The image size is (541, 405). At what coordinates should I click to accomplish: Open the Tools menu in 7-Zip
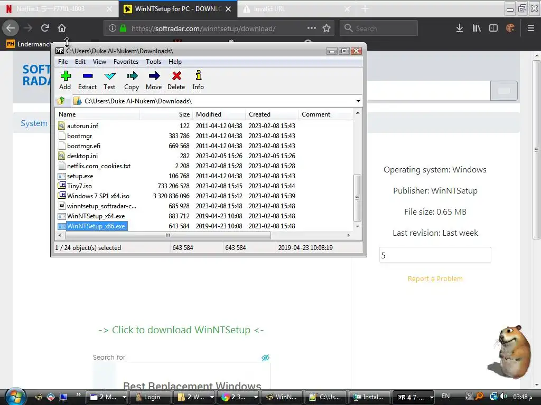click(154, 62)
